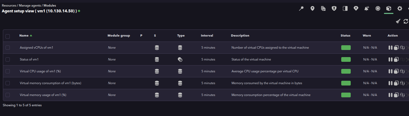
Task: Sort by the Name column arrow
Action: point(31,36)
